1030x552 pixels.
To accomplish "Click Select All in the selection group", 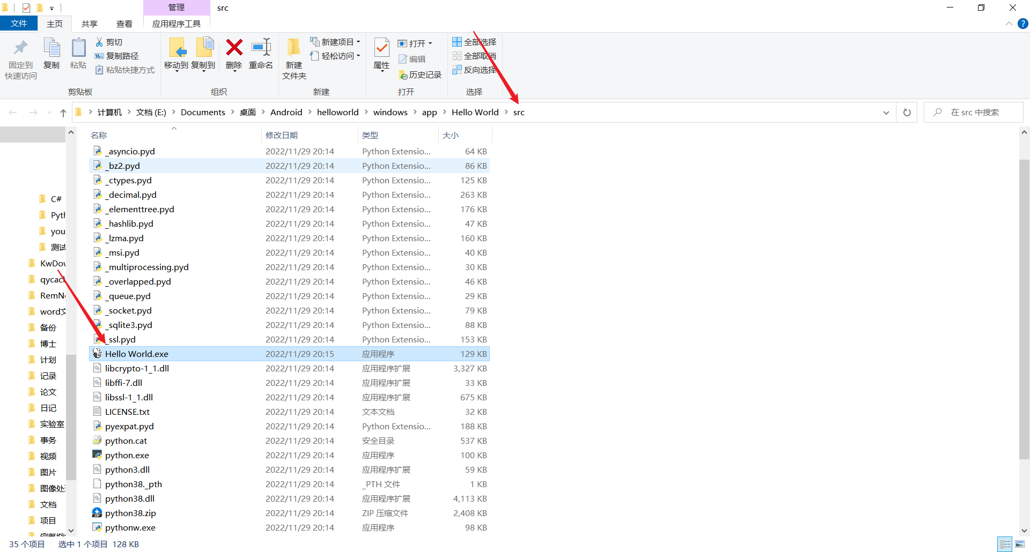I will pos(474,42).
